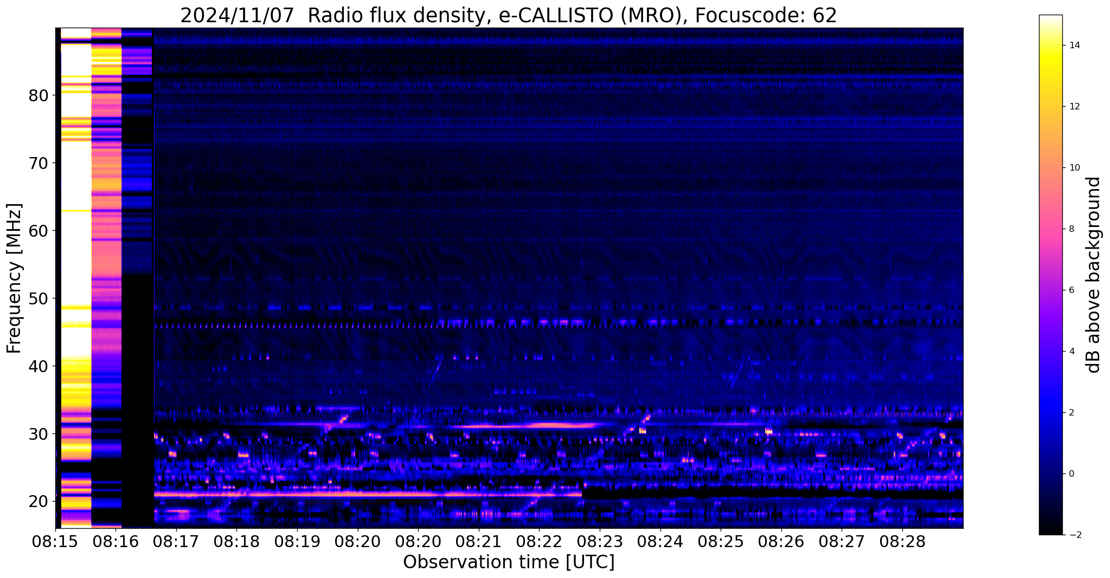The image size is (1110, 578).
Task: Click the x-axis tick label 08:27
Action: [x=842, y=542]
